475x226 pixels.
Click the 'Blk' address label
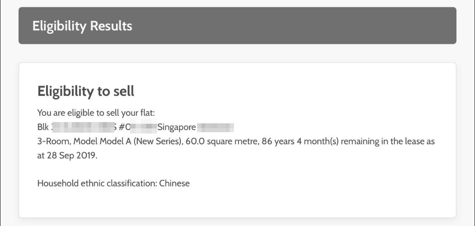(43, 127)
